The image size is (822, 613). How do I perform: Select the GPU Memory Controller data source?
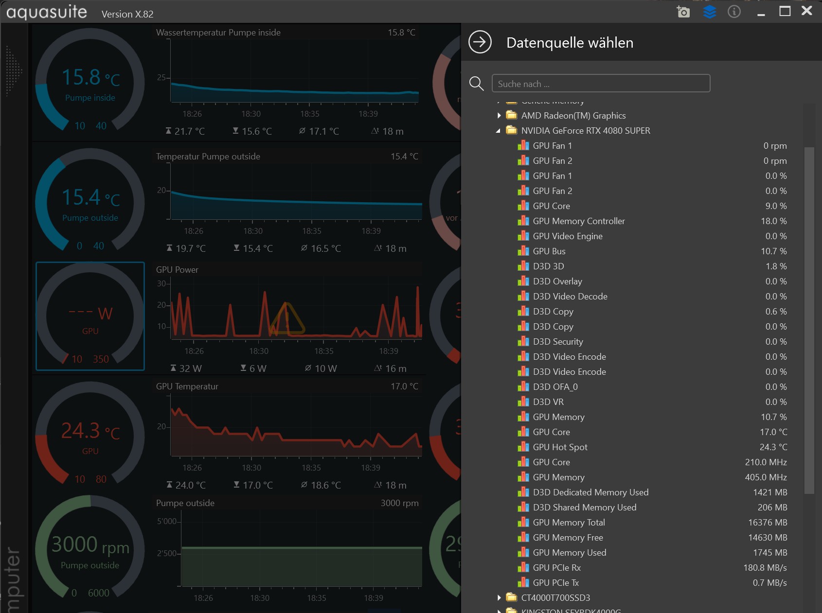(x=579, y=221)
